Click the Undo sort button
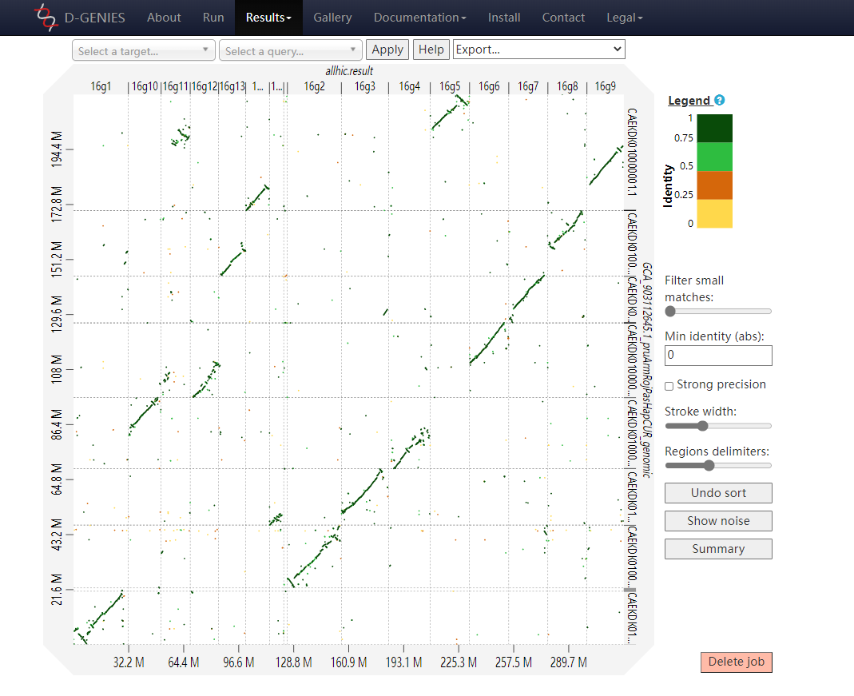This screenshot has height=696, width=854. click(x=718, y=493)
